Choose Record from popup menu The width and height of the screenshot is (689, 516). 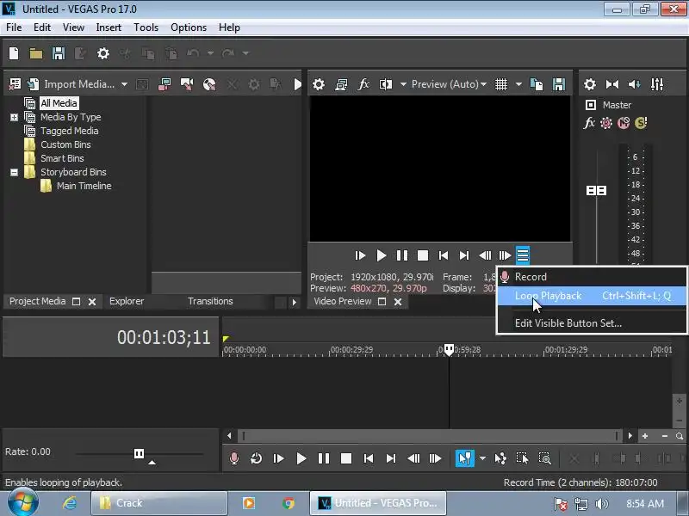[592, 277]
